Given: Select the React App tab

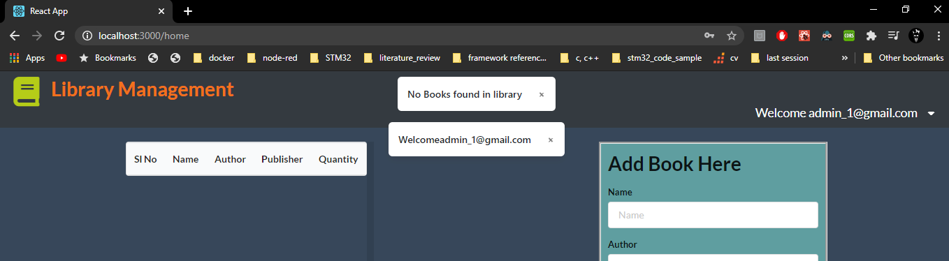Looking at the screenshot, I should click(x=89, y=12).
